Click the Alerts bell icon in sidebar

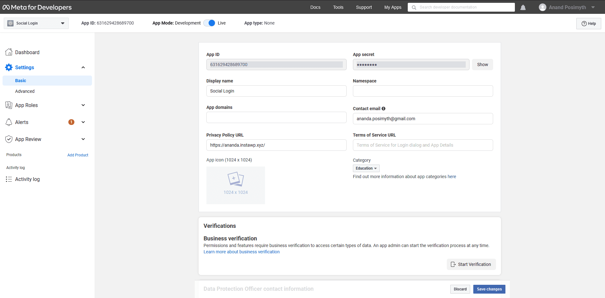click(x=9, y=122)
